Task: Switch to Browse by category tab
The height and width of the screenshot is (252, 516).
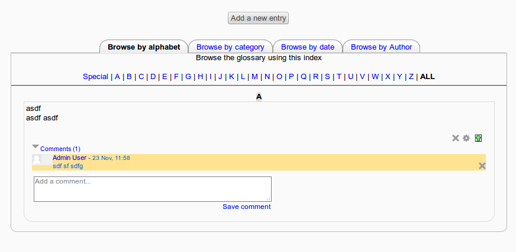Action: coord(230,47)
